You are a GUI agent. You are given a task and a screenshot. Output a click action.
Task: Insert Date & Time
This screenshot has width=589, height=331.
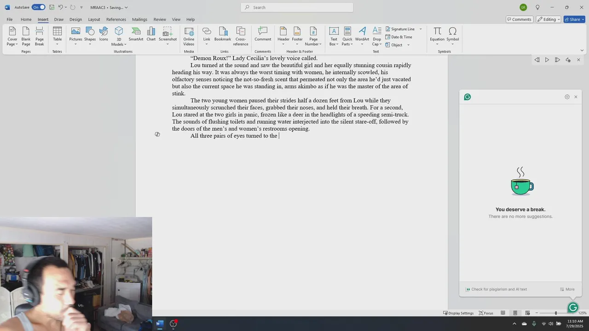click(x=399, y=37)
